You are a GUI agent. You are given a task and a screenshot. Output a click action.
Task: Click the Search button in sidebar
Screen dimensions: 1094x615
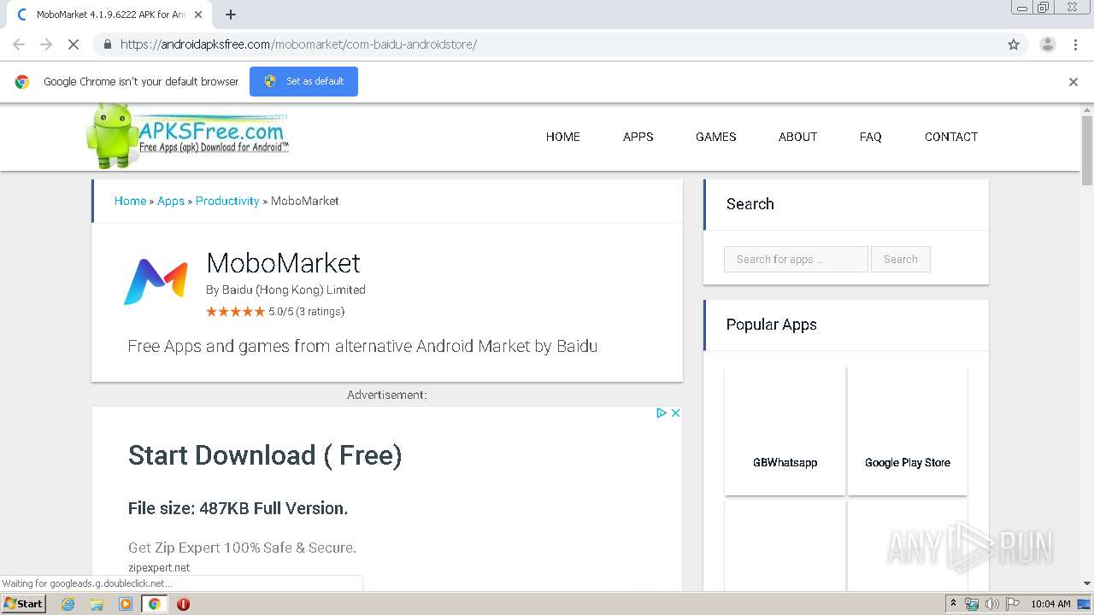[901, 259]
